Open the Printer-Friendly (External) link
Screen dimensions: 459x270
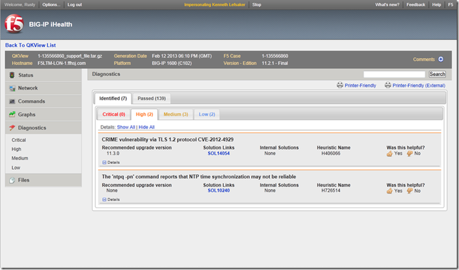[419, 86]
